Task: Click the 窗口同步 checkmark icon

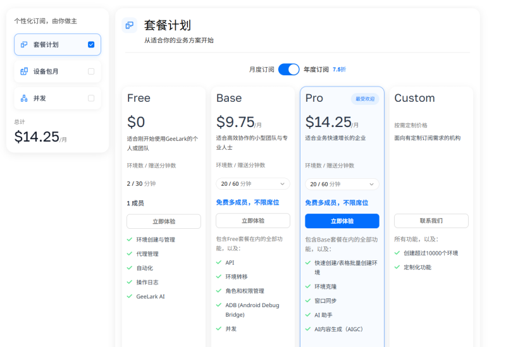Action: [x=308, y=301]
